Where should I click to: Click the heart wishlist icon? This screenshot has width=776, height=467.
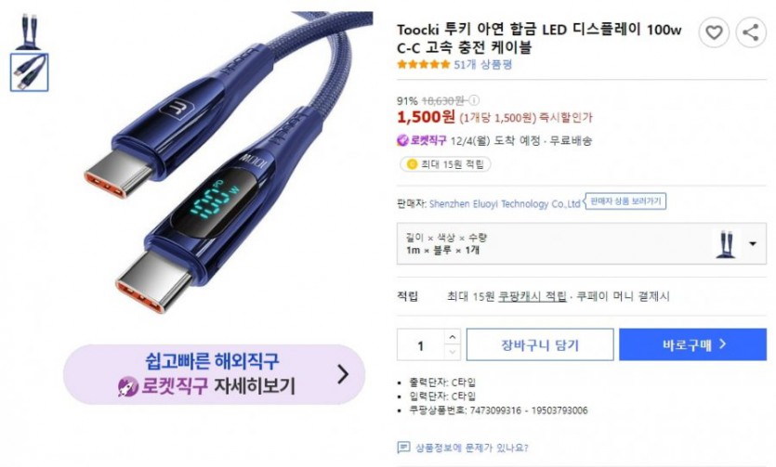pyautogui.click(x=714, y=32)
